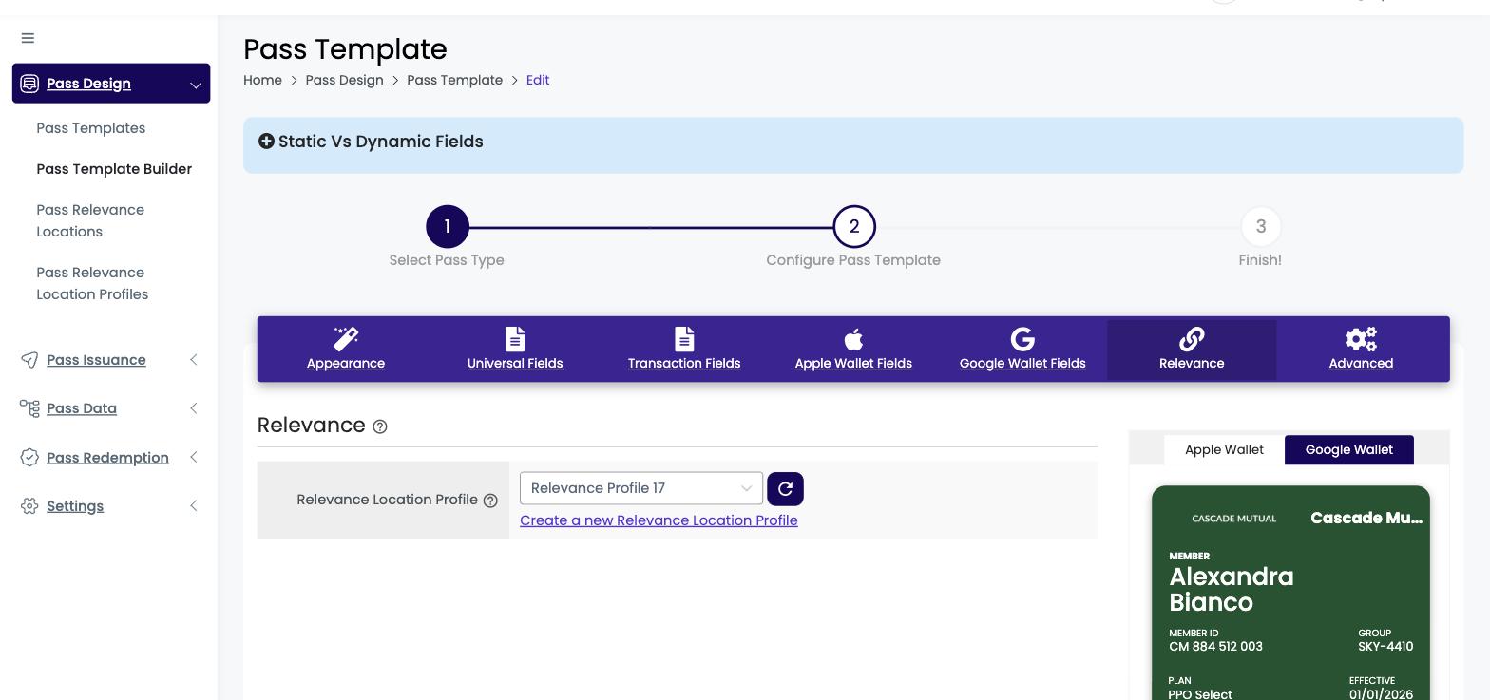This screenshot has height=700, width=1490.
Task: Switch to the Apple Wallet preview tab
Action: [x=1224, y=449]
